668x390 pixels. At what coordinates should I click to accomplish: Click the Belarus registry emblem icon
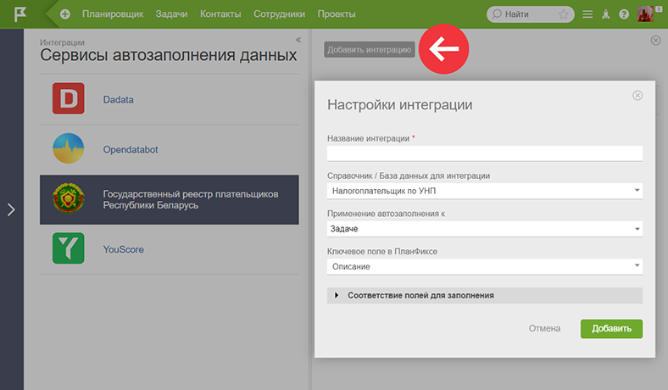pyautogui.click(x=68, y=198)
